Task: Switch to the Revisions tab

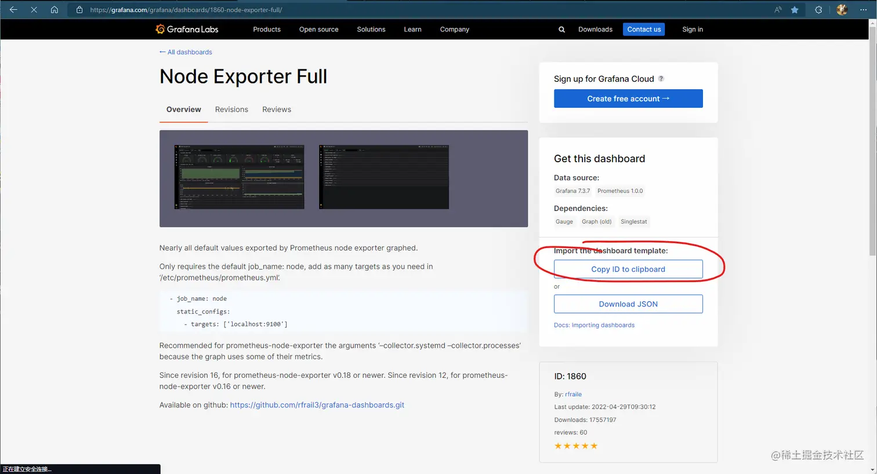Action: tap(231, 110)
